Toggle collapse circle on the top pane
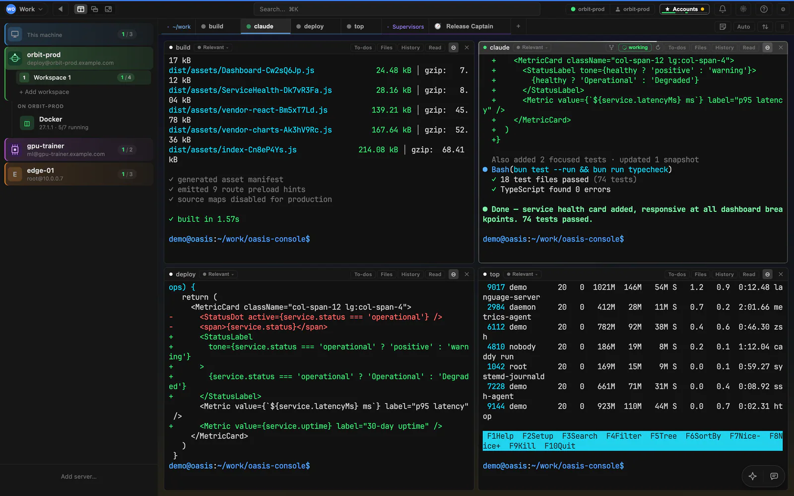This screenshot has height=496, width=794. [767, 274]
